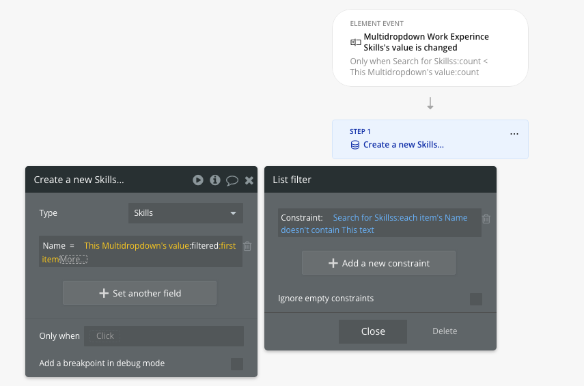This screenshot has height=386, width=584.
Task: Click the element event icon beside Multidropdown title
Action: tap(355, 42)
